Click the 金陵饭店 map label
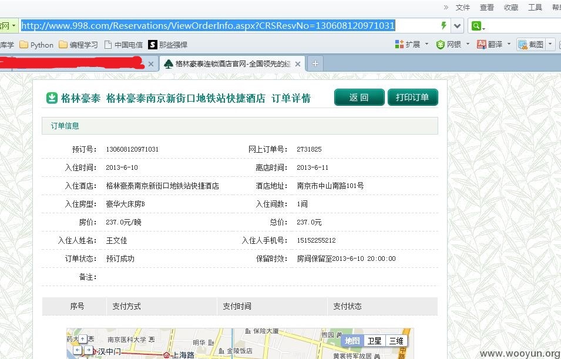This screenshot has width=561, height=359. pos(239,351)
